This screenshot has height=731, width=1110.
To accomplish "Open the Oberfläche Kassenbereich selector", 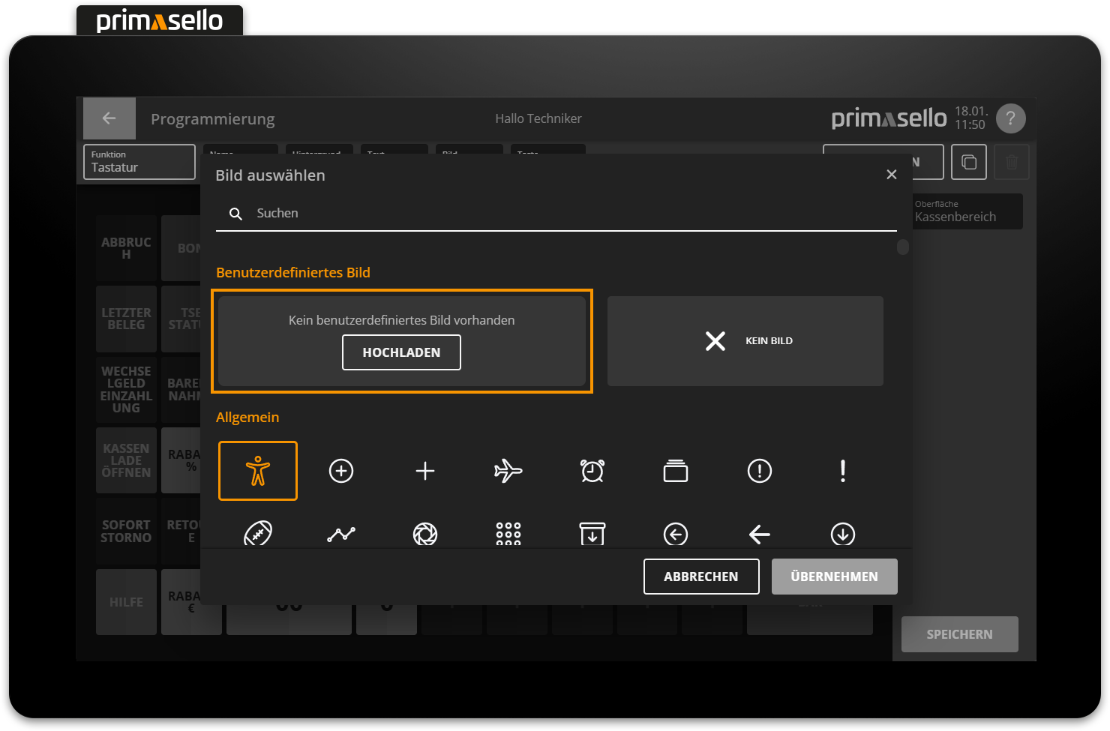I will [967, 211].
